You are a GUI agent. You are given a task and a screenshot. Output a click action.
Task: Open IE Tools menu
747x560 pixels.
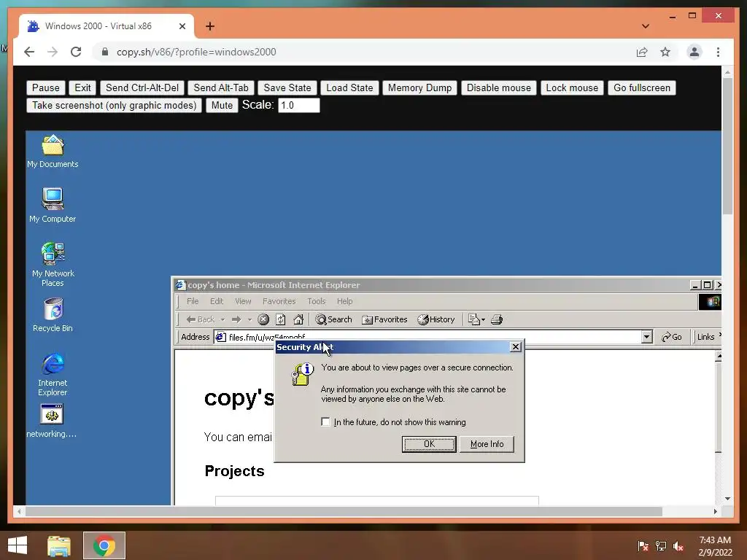[x=317, y=301]
